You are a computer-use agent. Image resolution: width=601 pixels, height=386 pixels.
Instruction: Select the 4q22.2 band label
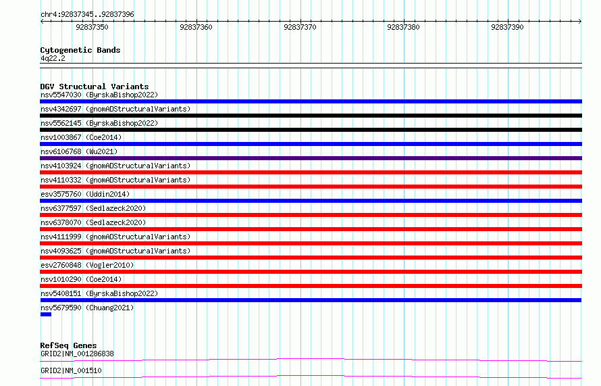tap(53, 58)
